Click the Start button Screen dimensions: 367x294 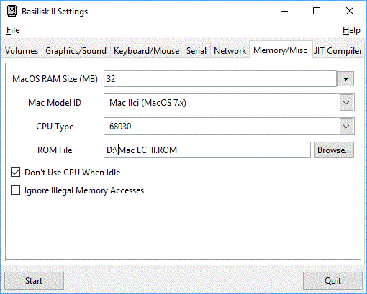[x=34, y=281]
